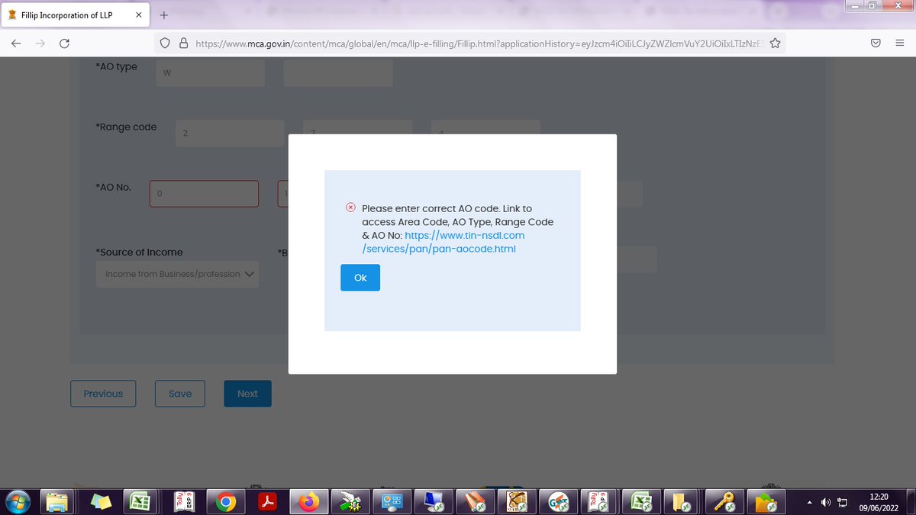The width and height of the screenshot is (916, 515).
Task: Open the Windows Start menu
Action: click(18, 502)
